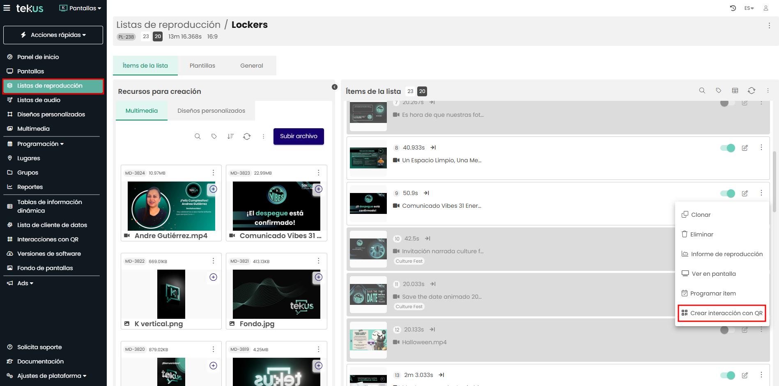
Task: Switch to the Plantillas tab
Action: pos(202,66)
